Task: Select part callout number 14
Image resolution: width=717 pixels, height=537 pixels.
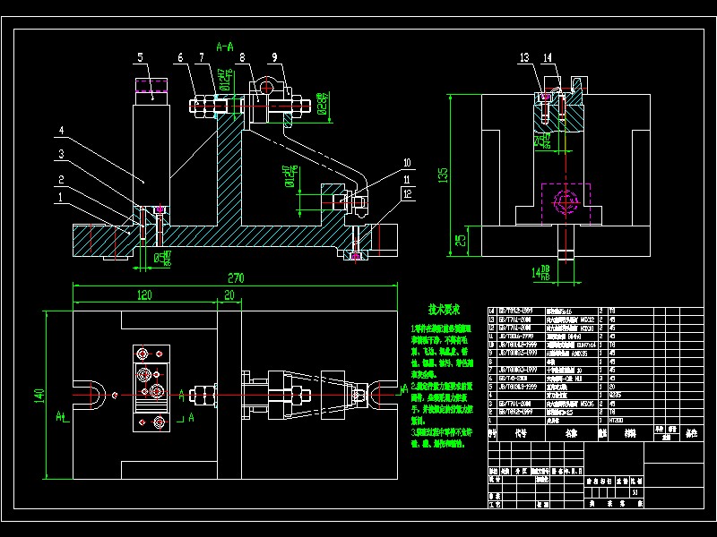Action: pyautogui.click(x=548, y=57)
